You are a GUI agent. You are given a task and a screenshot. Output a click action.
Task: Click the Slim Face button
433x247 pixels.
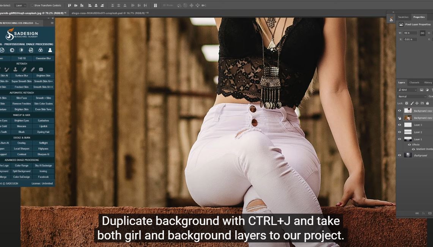[22, 98]
